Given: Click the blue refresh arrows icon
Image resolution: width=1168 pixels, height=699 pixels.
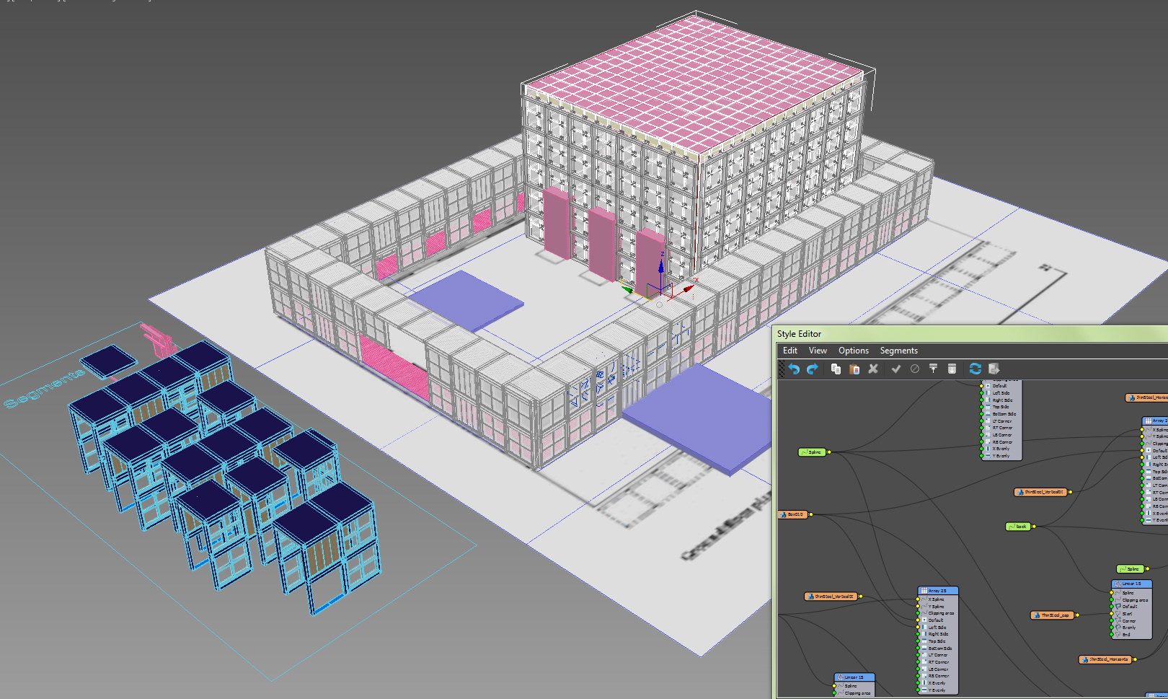Looking at the screenshot, I should pos(975,369).
